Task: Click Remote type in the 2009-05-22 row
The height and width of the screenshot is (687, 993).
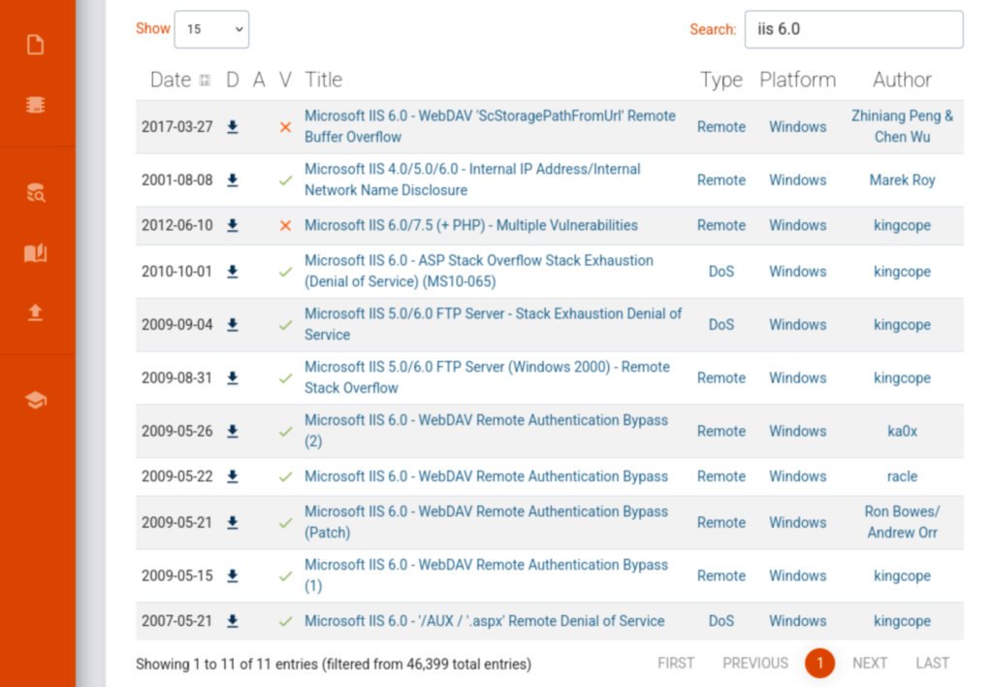Action: [721, 476]
